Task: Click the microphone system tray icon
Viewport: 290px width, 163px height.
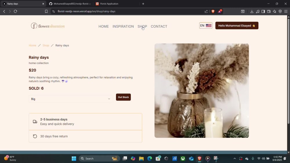Action: pyautogui.click(x=253, y=158)
